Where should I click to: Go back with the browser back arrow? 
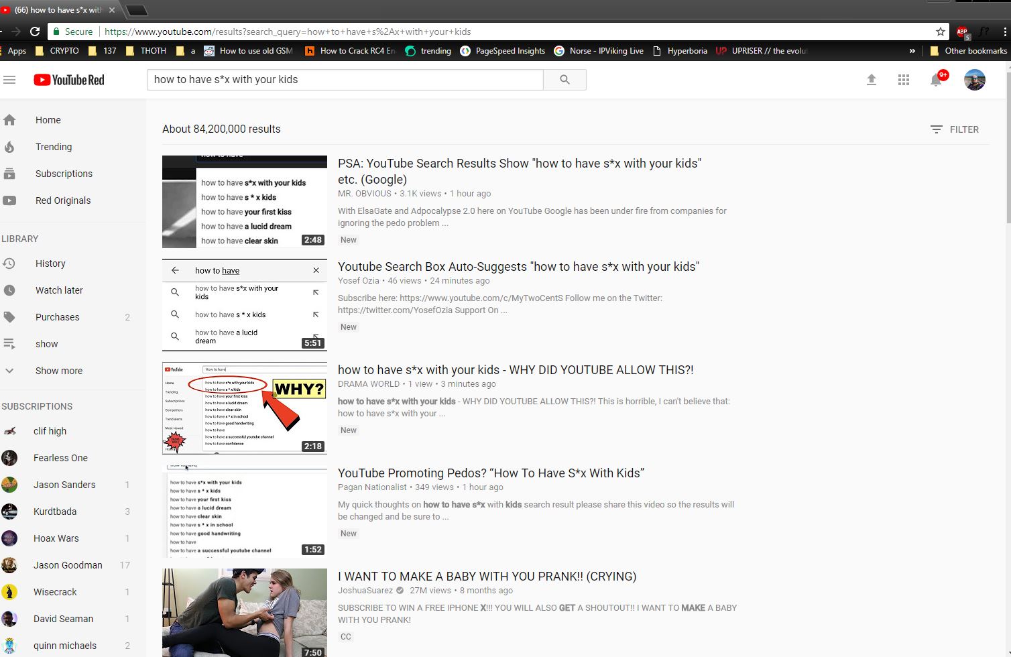[x=2, y=32]
